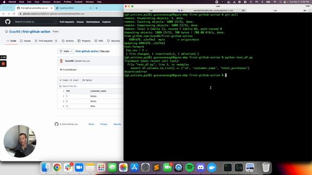Click the browser back arrow
Image resolution: width=312 pixels, height=175 pixels.
coord(3,14)
